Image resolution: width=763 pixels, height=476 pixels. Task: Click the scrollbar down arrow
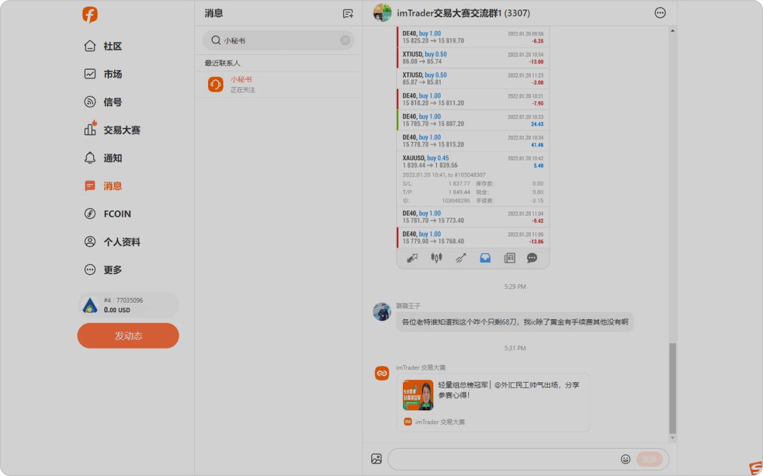[673, 438]
